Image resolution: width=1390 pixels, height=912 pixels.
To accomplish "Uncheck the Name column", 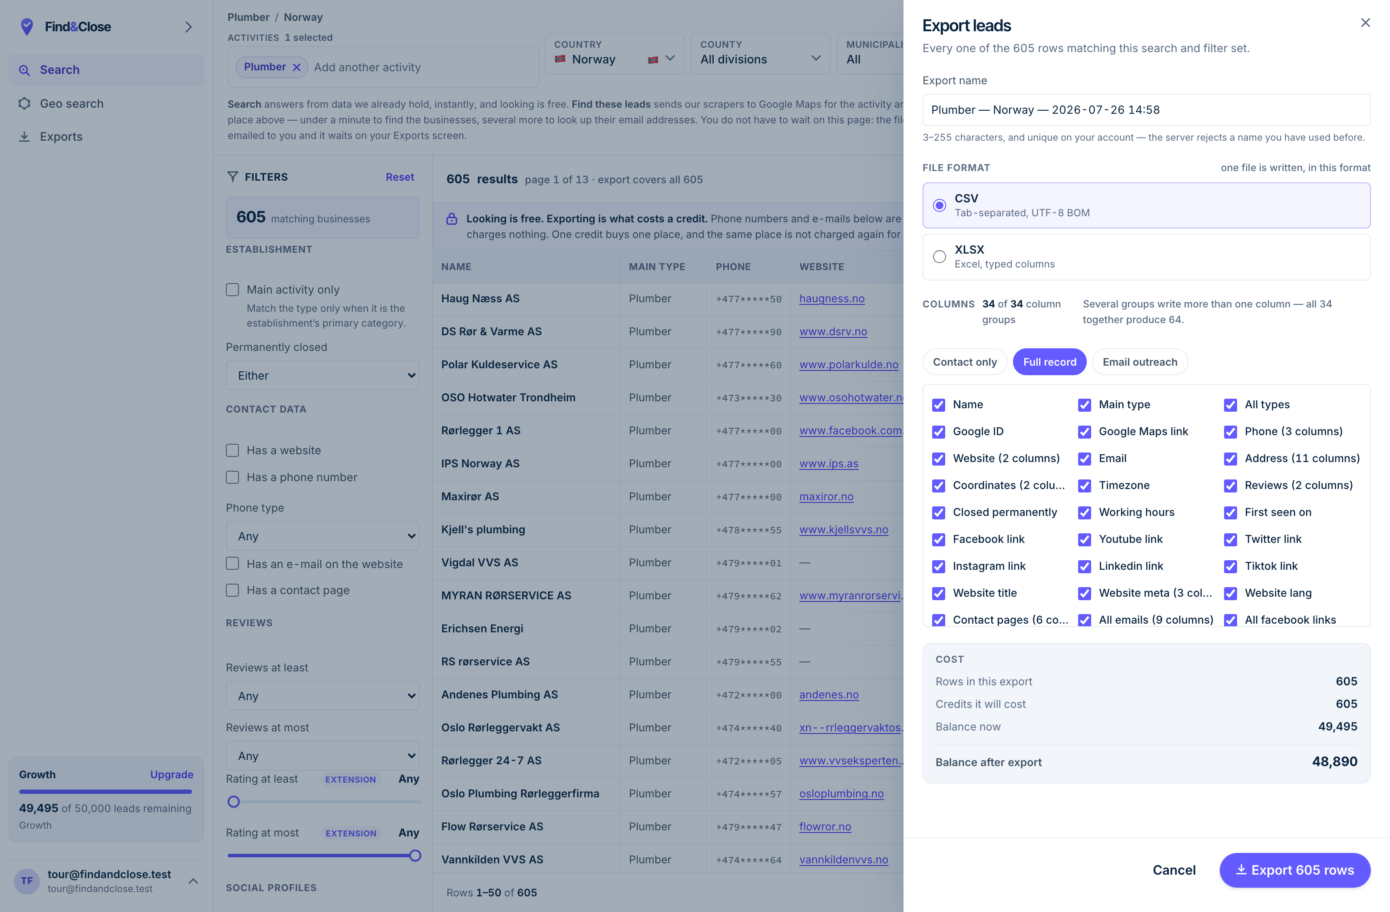I will (x=939, y=405).
